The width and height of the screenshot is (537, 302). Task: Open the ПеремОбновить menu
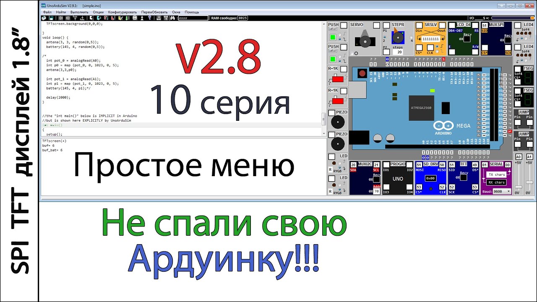point(154,12)
